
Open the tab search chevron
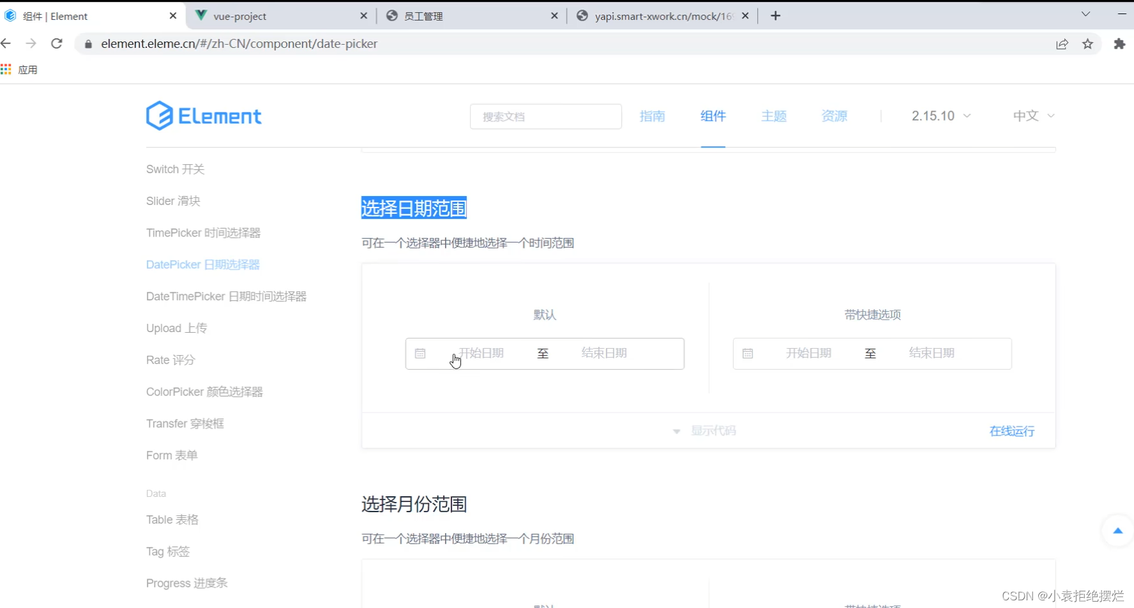tap(1085, 14)
